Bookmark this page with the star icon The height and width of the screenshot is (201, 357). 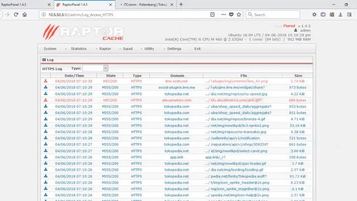click(239, 15)
